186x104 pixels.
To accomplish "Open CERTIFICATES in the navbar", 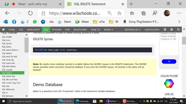I will 152,30.
